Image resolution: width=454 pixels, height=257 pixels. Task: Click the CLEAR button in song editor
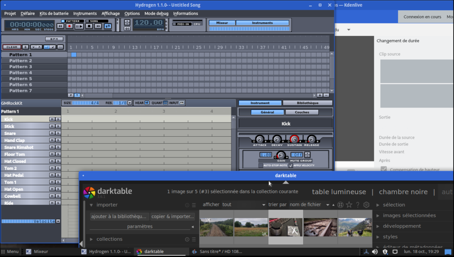pos(11,47)
